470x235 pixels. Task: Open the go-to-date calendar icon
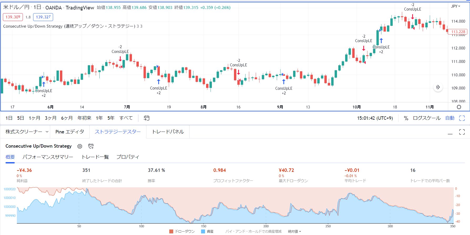coord(146,118)
